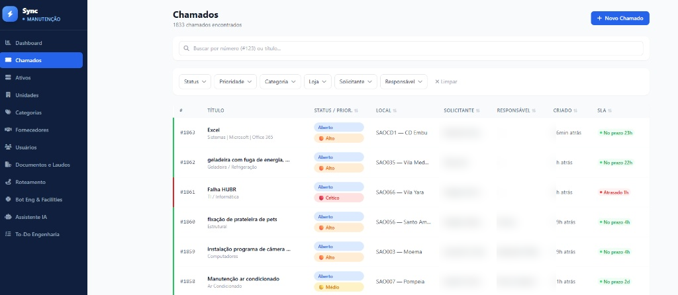Screen dimensions: 678x295
Task: Focus the ticket search input field
Action: [x=411, y=48]
